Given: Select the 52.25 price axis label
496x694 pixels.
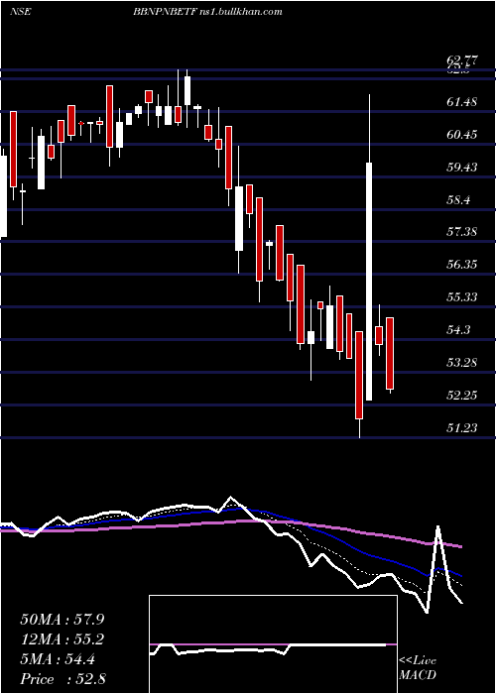Looking at the screenshot, I should [x=461, y=396].
